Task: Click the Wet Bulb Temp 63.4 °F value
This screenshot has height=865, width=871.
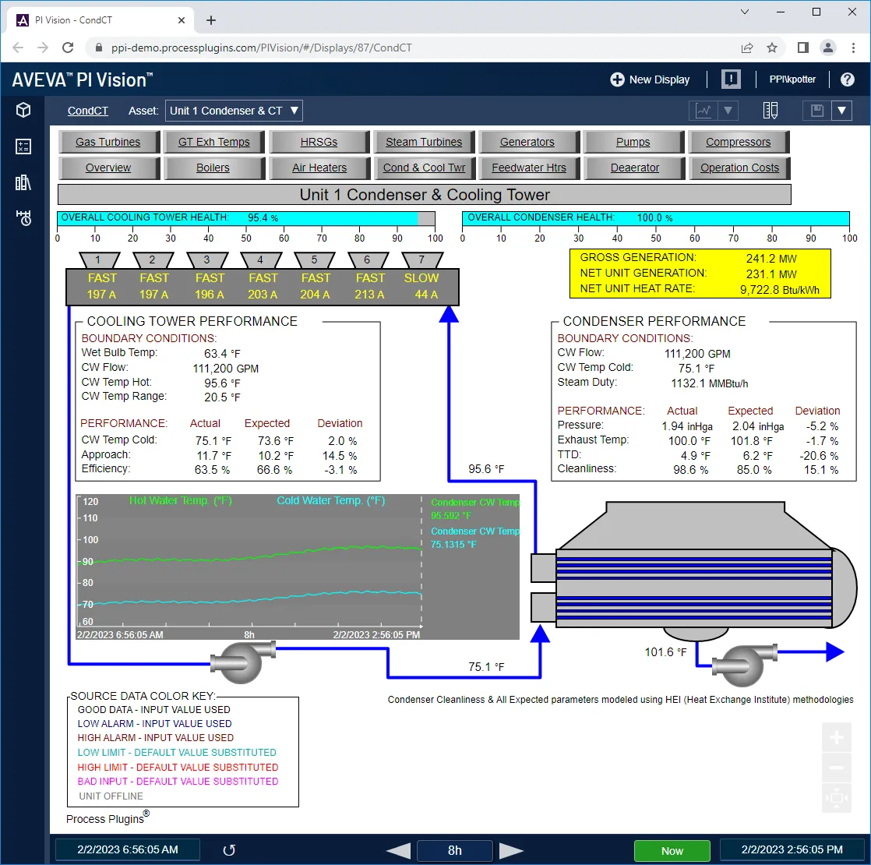Action: (222, 353)
